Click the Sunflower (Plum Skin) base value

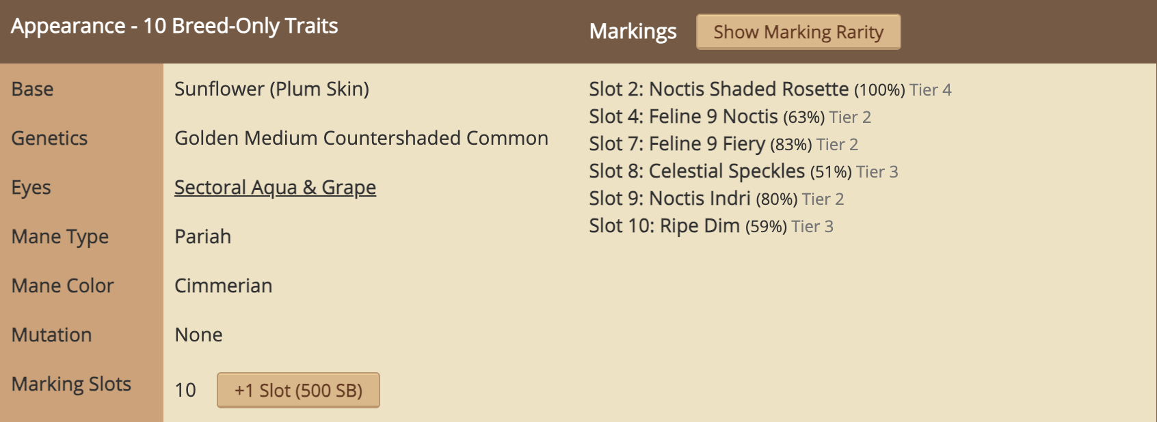pyautogui.click(x=271, y=89)
